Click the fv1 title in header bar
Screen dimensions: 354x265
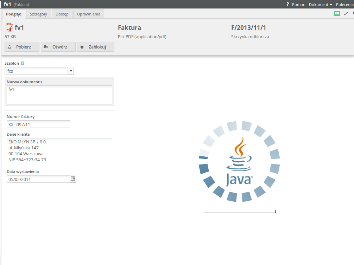click(7, 4)
